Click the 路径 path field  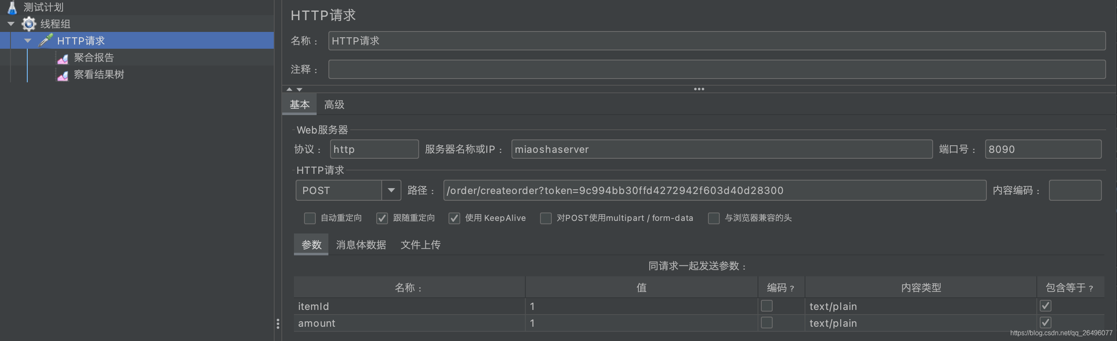715,191
